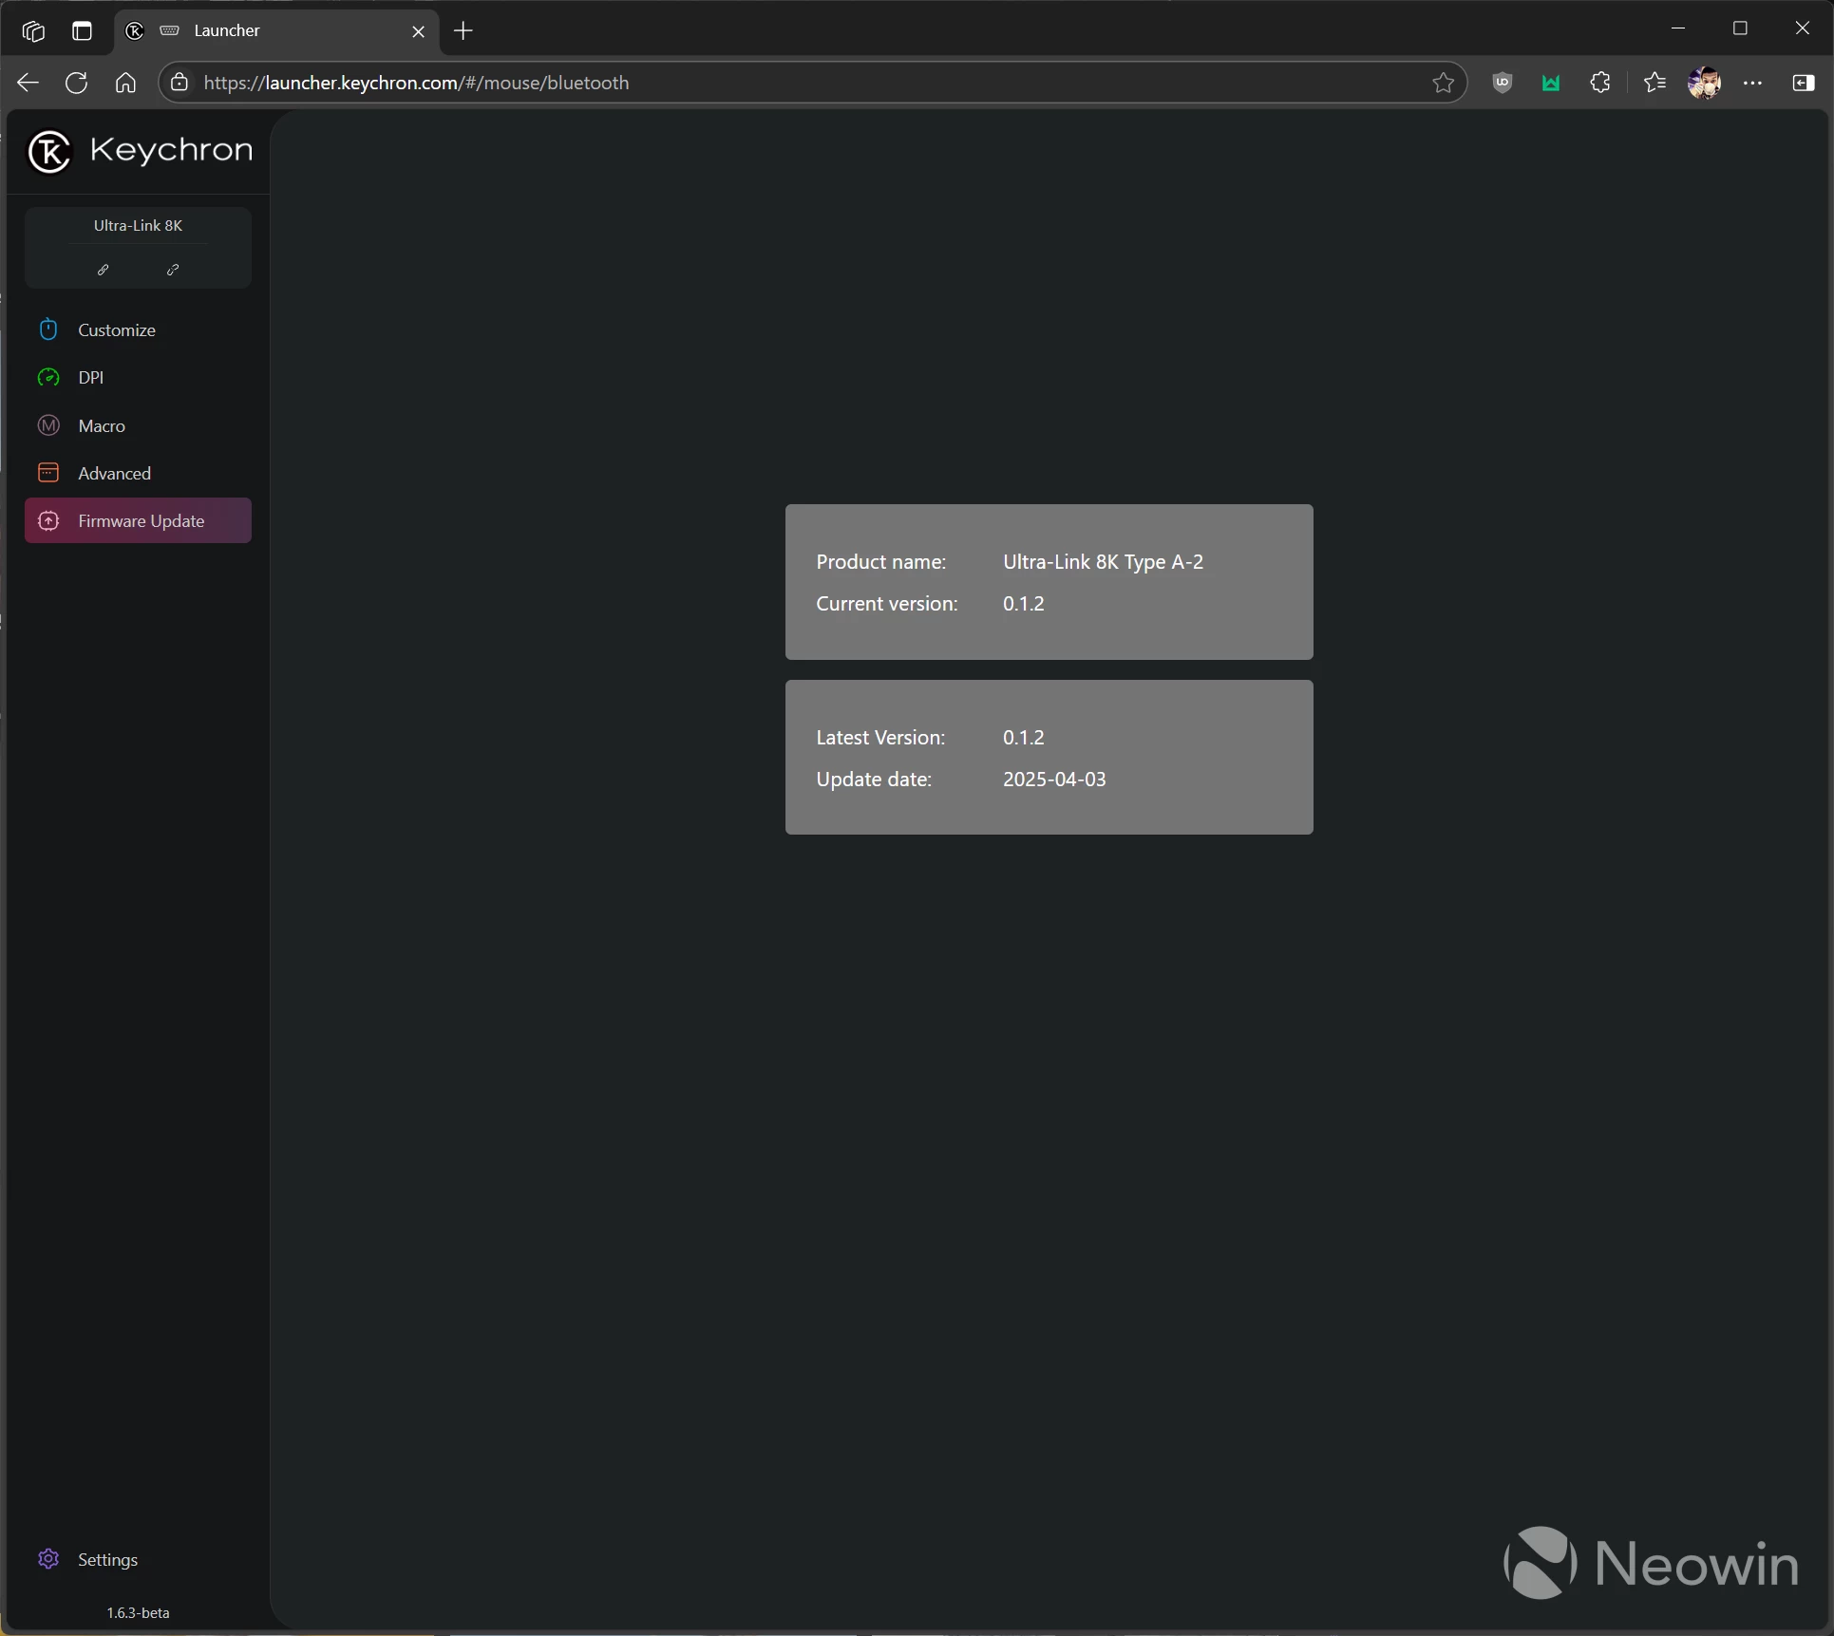Open the browser workspaces icon
Screen dimensions: 1834x1636
click(33, 30)
